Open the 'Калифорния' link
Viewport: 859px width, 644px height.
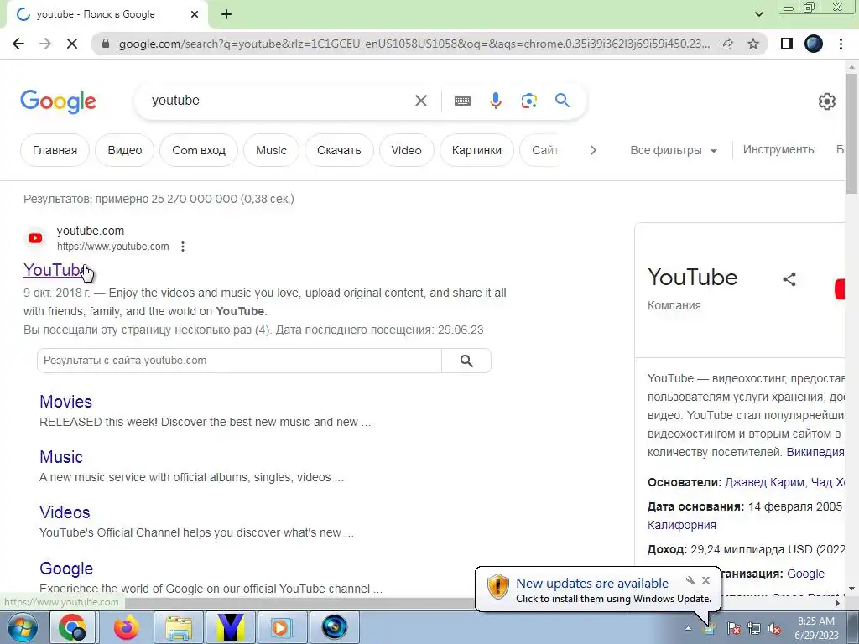[x=681, y=525]
